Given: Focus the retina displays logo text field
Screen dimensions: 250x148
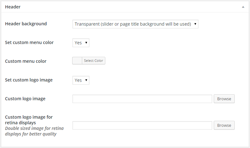Looking at the screenshot, I should click(142, 125).
